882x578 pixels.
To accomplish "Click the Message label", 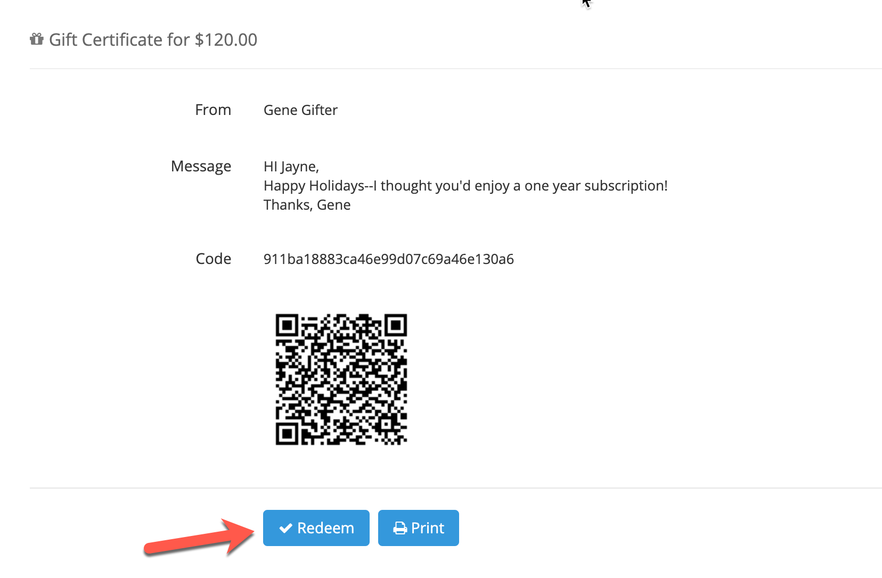I will point(201,167).
